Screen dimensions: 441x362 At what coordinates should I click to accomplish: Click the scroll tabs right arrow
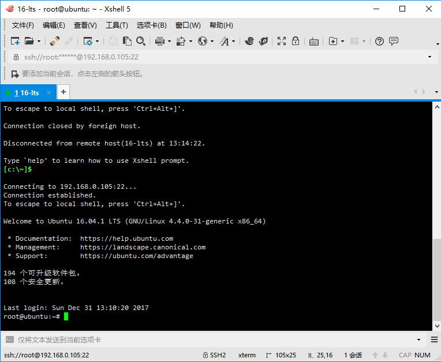pyautogui.click(x=424, y=92)
